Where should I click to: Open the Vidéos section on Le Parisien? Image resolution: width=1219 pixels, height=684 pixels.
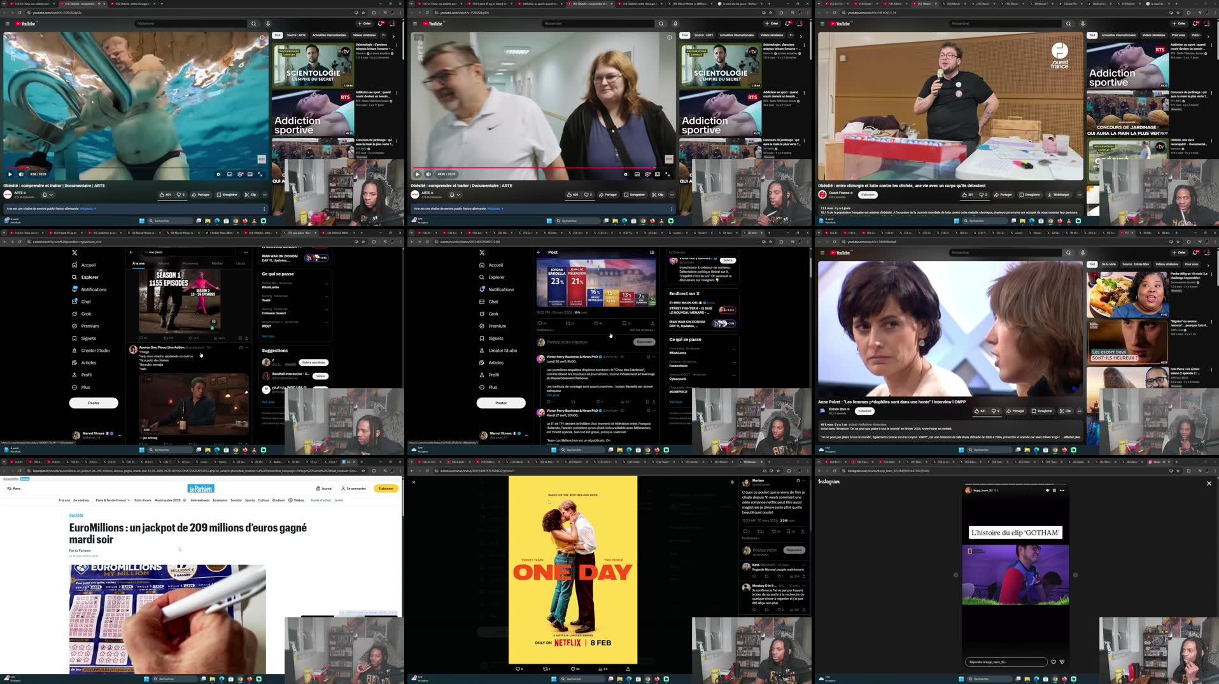tap(296, 500)
